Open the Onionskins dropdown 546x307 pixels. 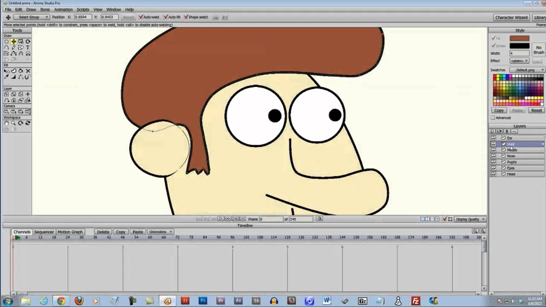pos(160,232)
